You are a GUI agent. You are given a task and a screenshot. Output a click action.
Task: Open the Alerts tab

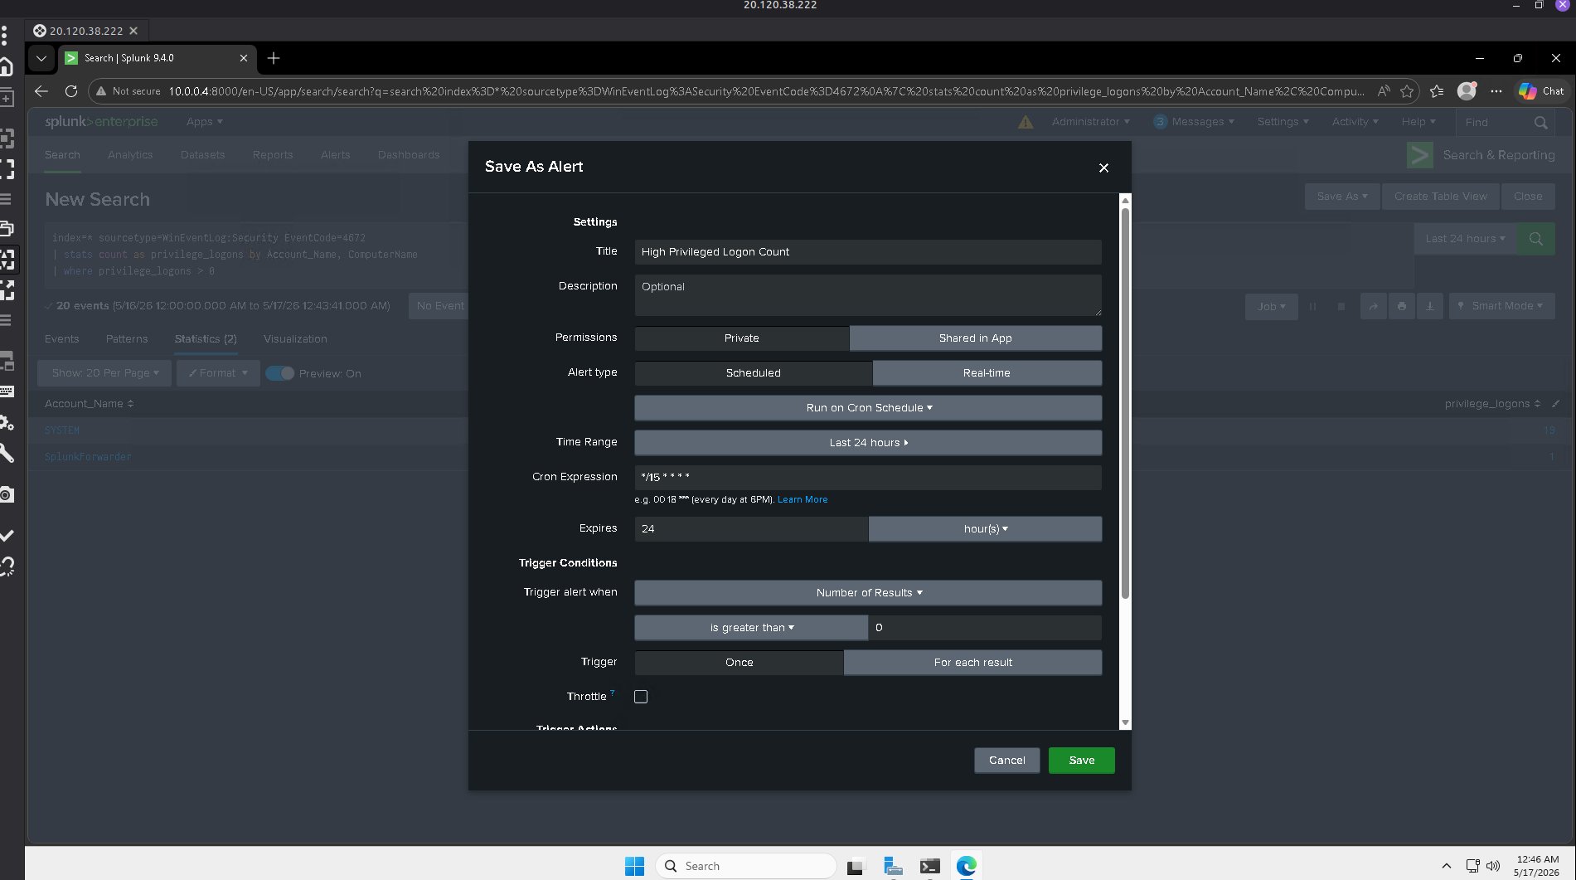tap(335, 155)
